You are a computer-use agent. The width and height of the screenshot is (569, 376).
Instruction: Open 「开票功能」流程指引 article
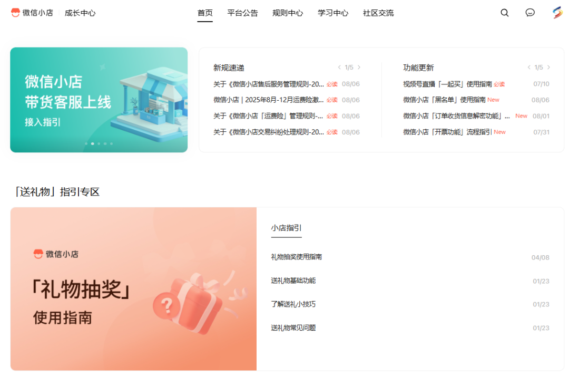click(x=447, y=132)
